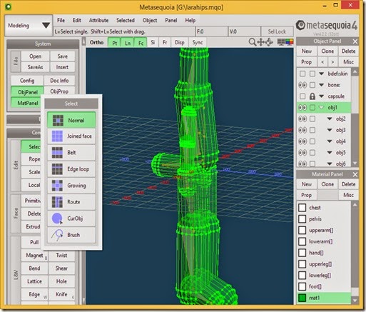The width and height of the screenshot is (366, 312).
Task: Expand the obj1 tree arrow
Action: (x=321, y=108)
